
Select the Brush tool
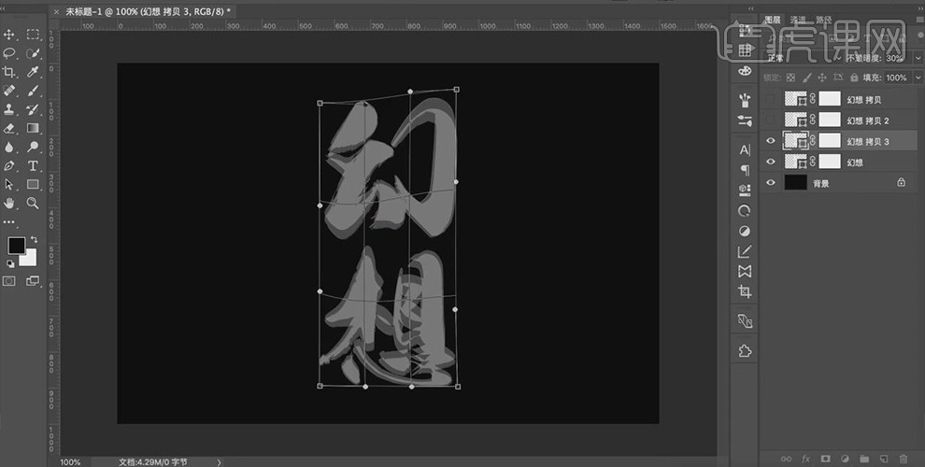[33, 91]
